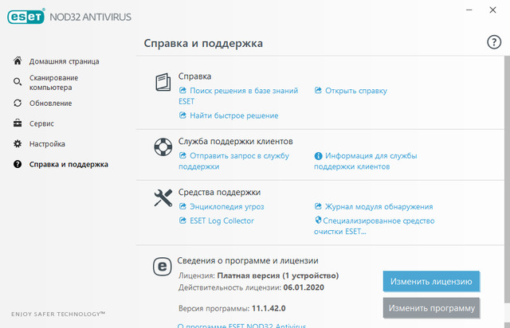The height and width of the screenshot is (328, 510).
Task: Open Энциклопедия угроз link
Action: tap(226, 206)
